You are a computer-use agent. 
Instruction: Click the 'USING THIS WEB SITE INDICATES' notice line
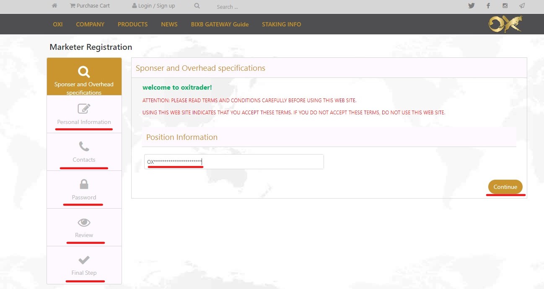[294, 113]
